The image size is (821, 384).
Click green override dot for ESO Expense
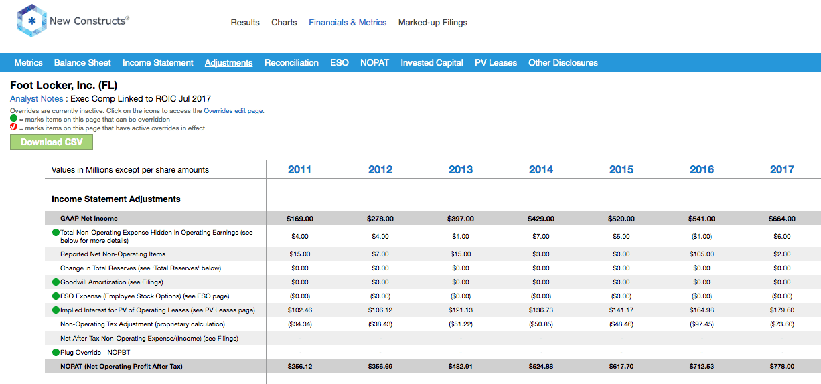point(56,296)
